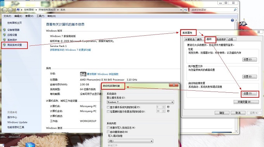Open help via blue question mark icon
This screenshot has height=147, width=264.
click(x=232, y=20)
